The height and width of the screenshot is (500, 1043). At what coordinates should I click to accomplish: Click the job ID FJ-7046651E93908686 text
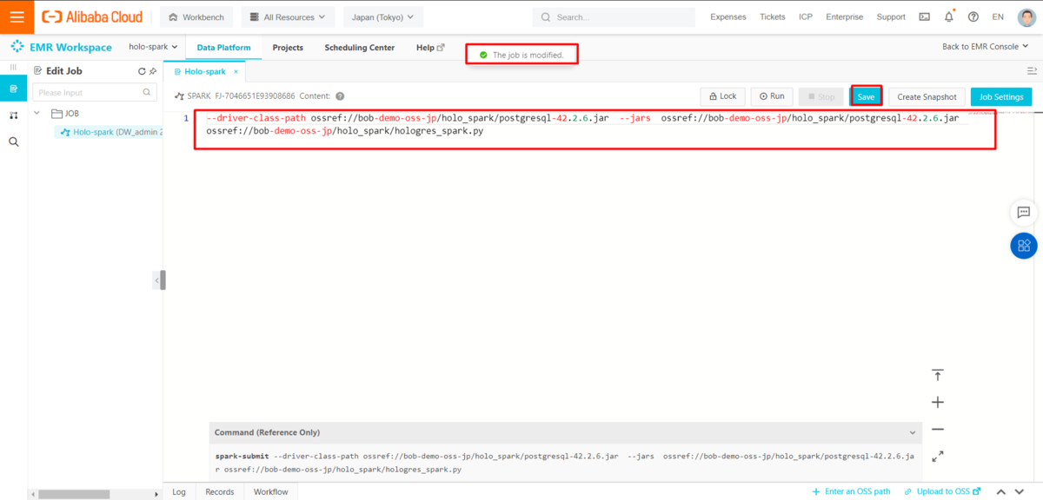coord(255,96)
